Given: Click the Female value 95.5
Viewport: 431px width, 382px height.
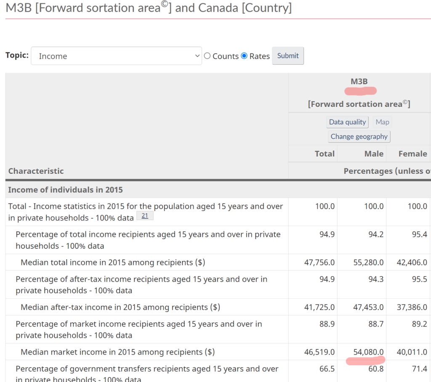Looking at the screenshot, I should [x=420, y=279].
